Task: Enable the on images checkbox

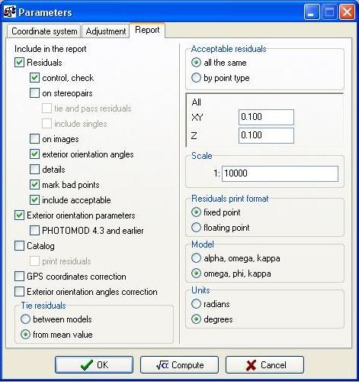Action: [34, 139]
